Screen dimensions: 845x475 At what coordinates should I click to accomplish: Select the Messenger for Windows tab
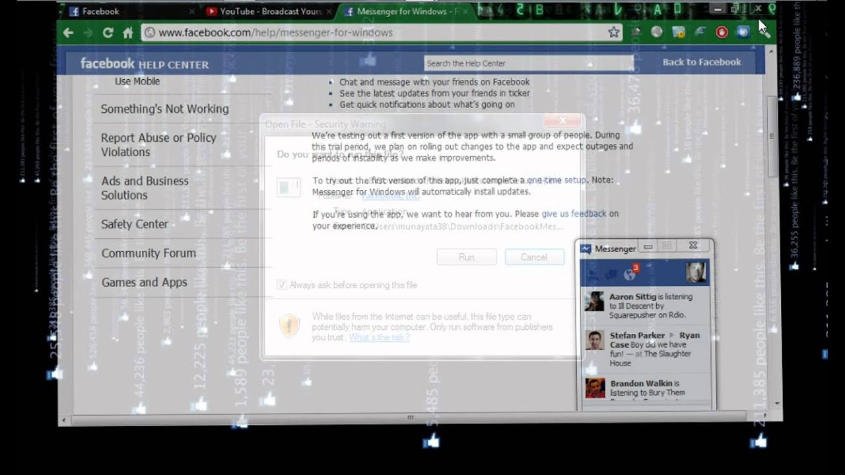coord(406,11)
